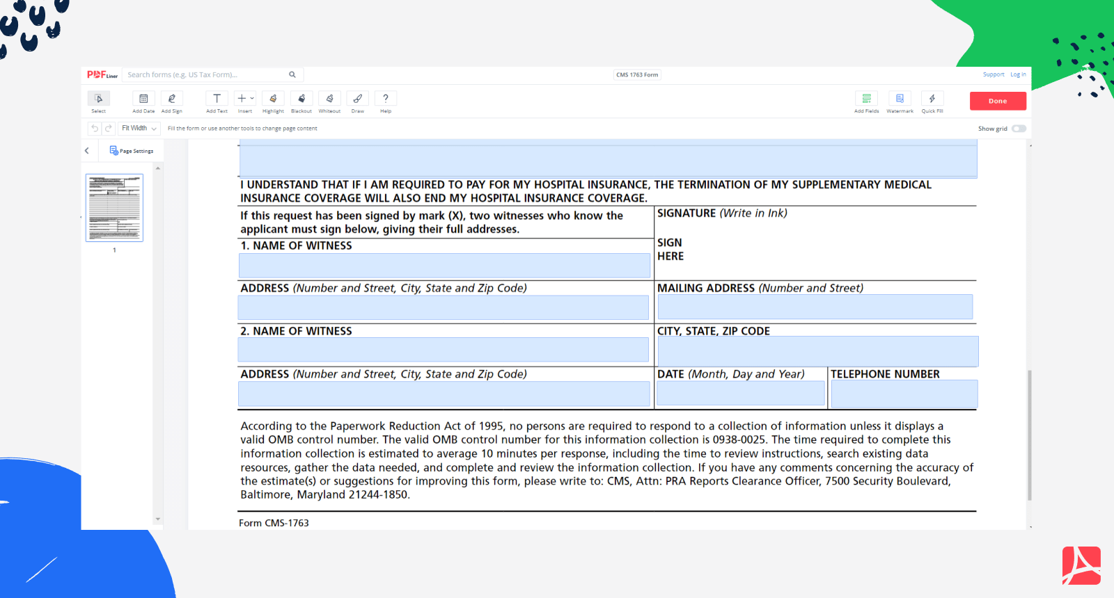Click the PDFLiner logo

pyautogui.click(x=102, y=74)
